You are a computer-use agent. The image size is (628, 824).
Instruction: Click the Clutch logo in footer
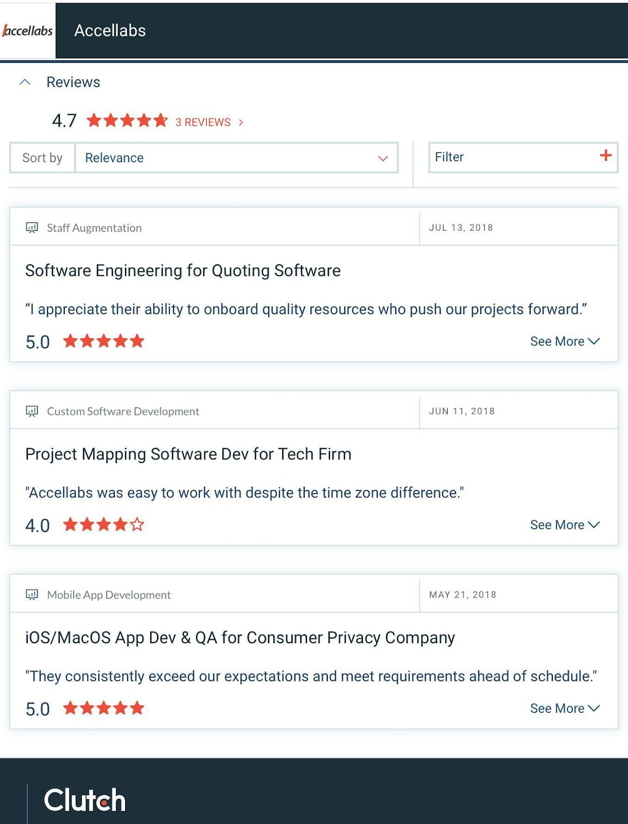(85, 800)
